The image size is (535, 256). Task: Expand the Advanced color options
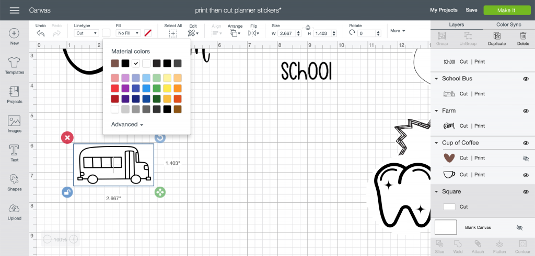[x=127, y=125]
